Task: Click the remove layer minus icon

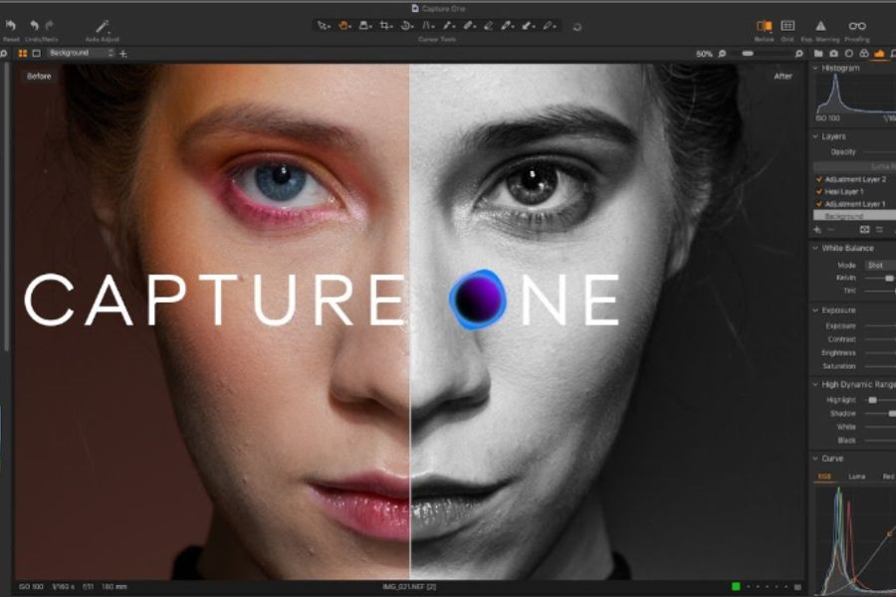Action: click(831, 230)
